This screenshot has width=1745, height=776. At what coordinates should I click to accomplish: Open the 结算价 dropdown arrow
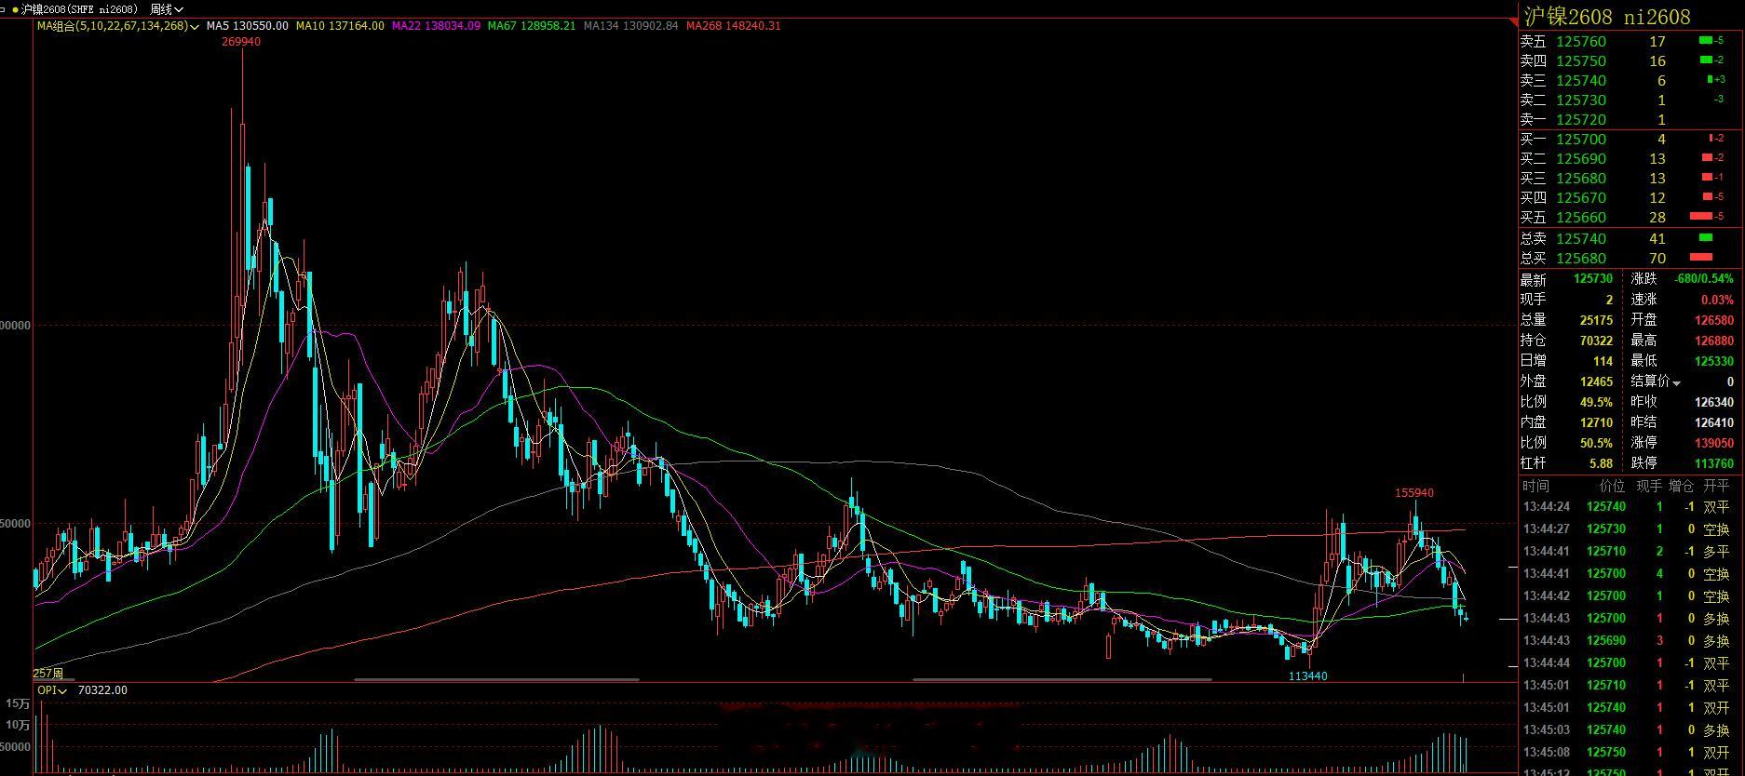pyautogui.click(x=1676, y=383)
